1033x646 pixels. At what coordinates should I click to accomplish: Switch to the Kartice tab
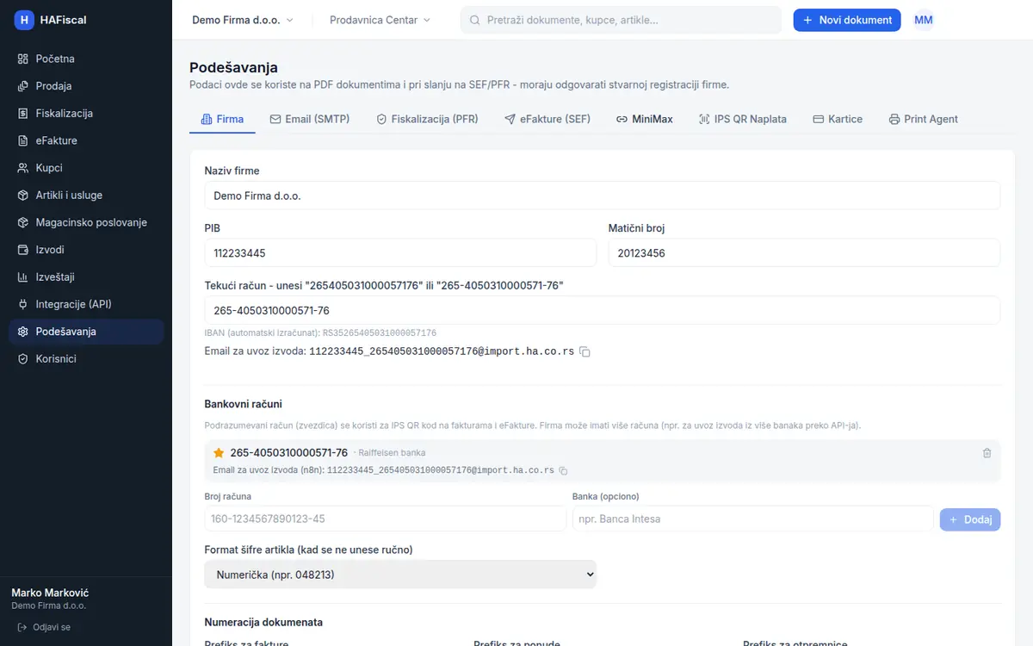838,120
